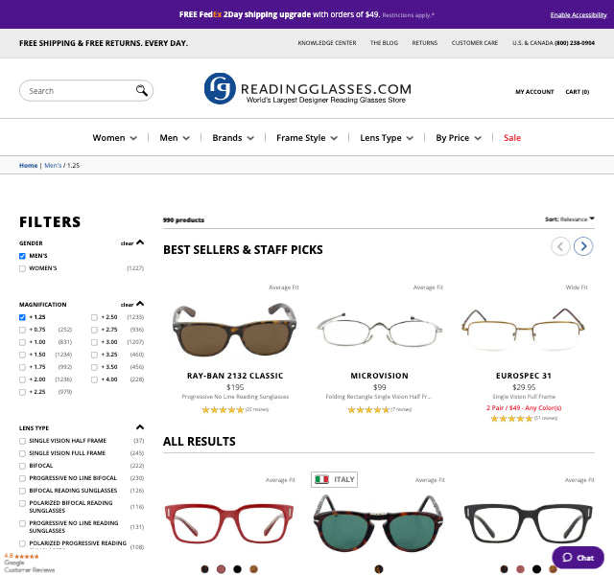This screenshot has height=575, width=614.
Task: Collapse the Gender filter section
Action: [140, 242]
